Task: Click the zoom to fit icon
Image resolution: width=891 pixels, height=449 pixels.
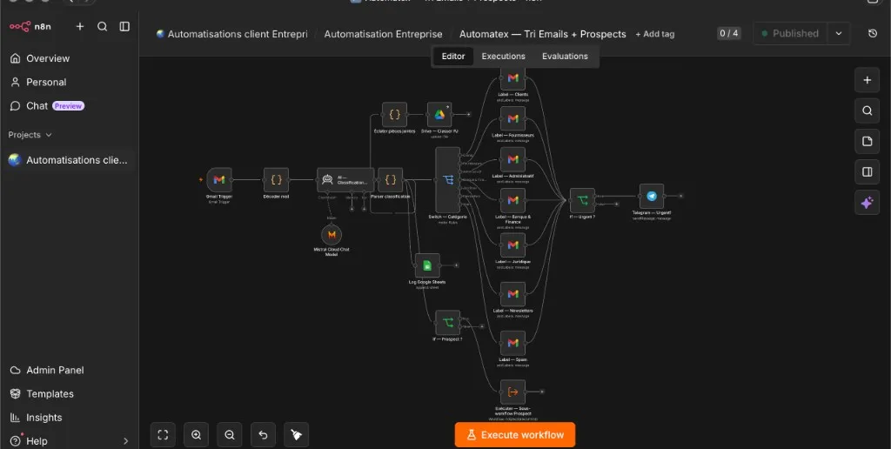Action: (x=163, y=435)
